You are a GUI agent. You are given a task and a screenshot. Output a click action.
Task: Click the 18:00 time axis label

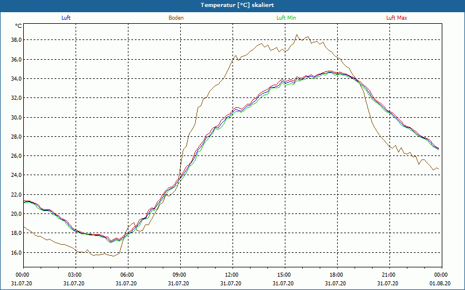click(x=337, y=275)
